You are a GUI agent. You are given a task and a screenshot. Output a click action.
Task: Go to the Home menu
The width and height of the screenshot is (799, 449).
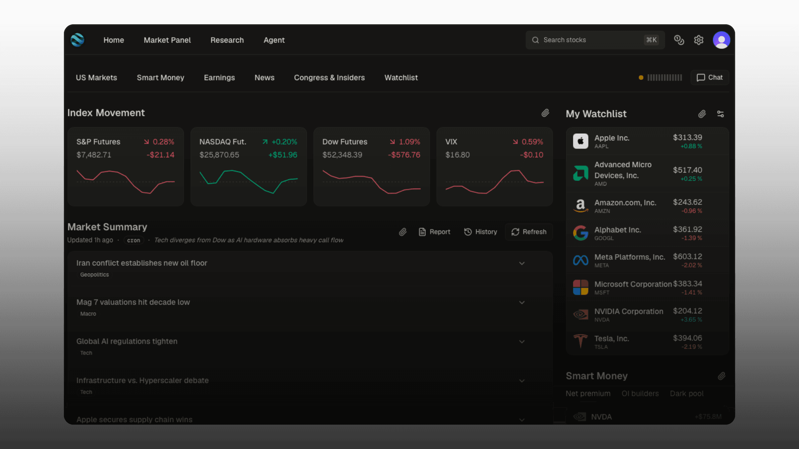point(114,40)
